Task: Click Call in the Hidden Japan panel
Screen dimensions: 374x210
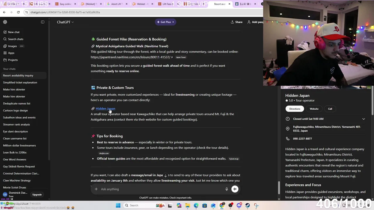Action: point(330,109)
